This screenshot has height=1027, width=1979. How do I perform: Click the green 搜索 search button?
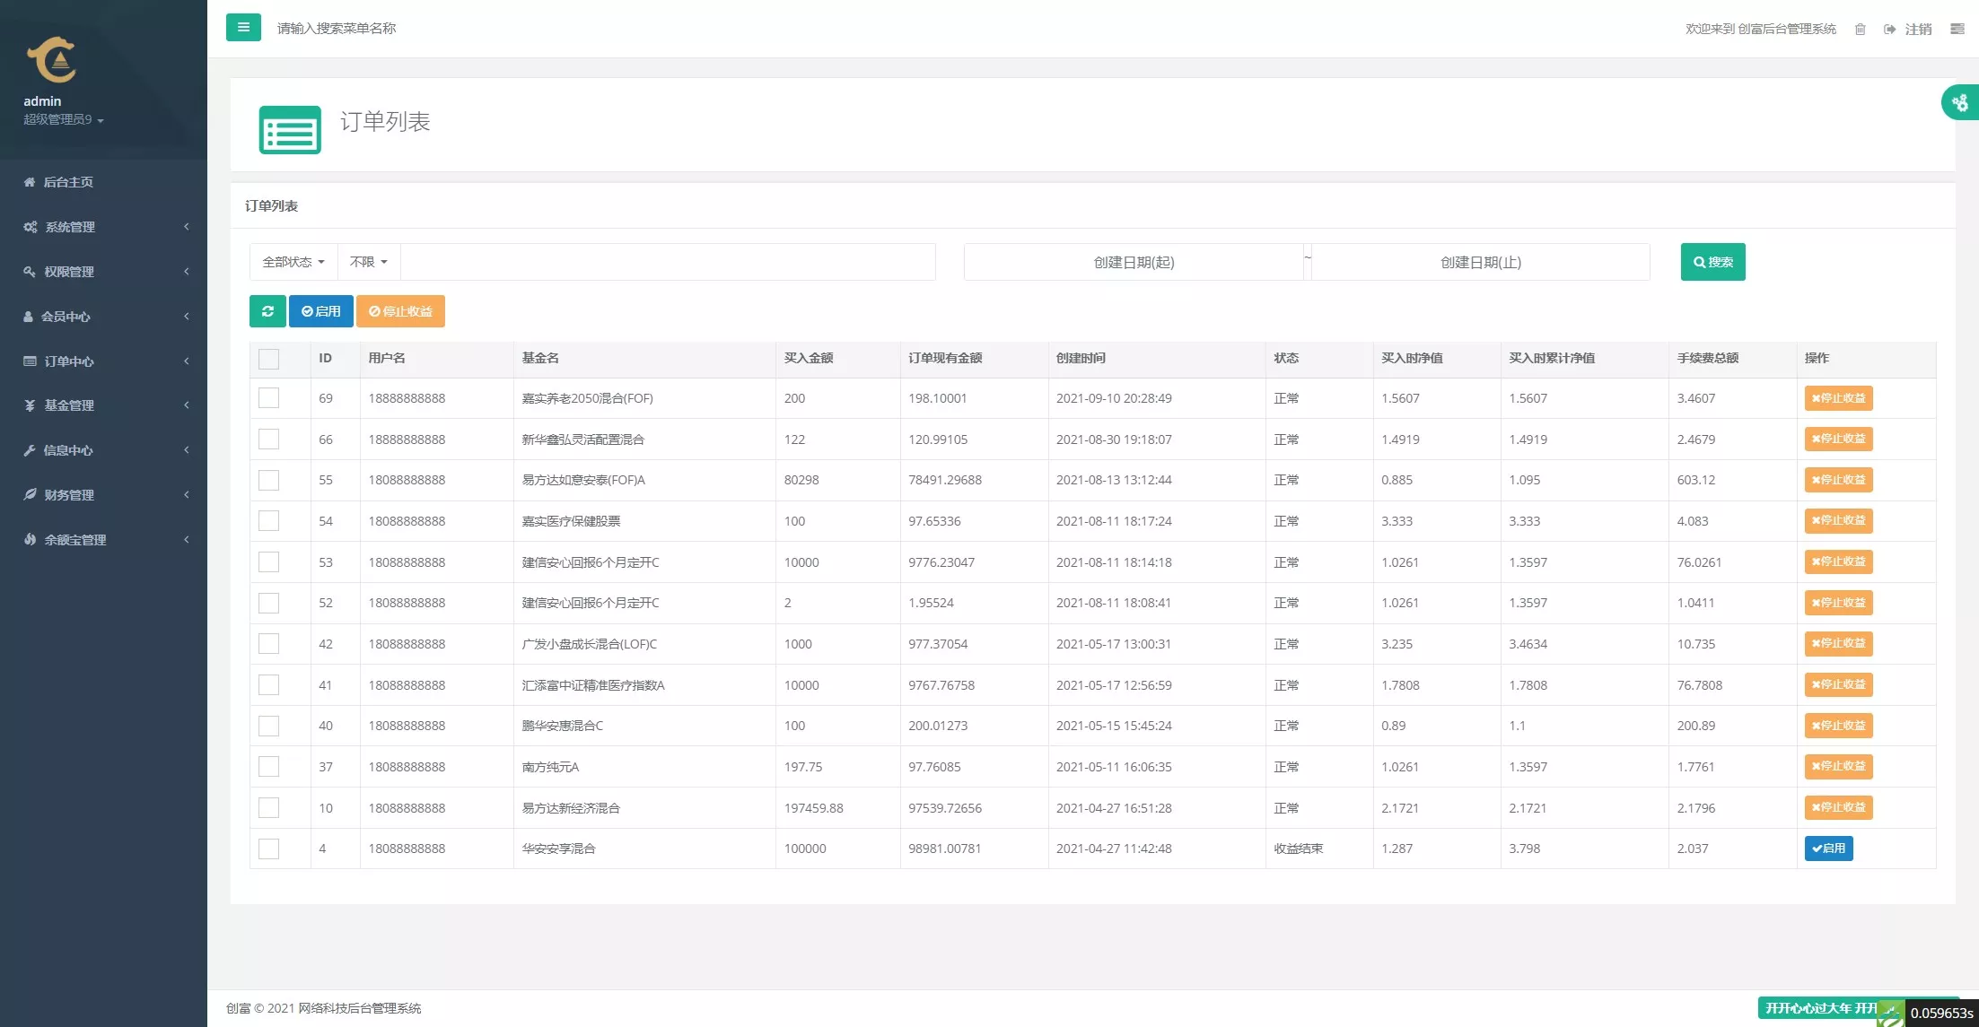click(x=1712, y=262)
